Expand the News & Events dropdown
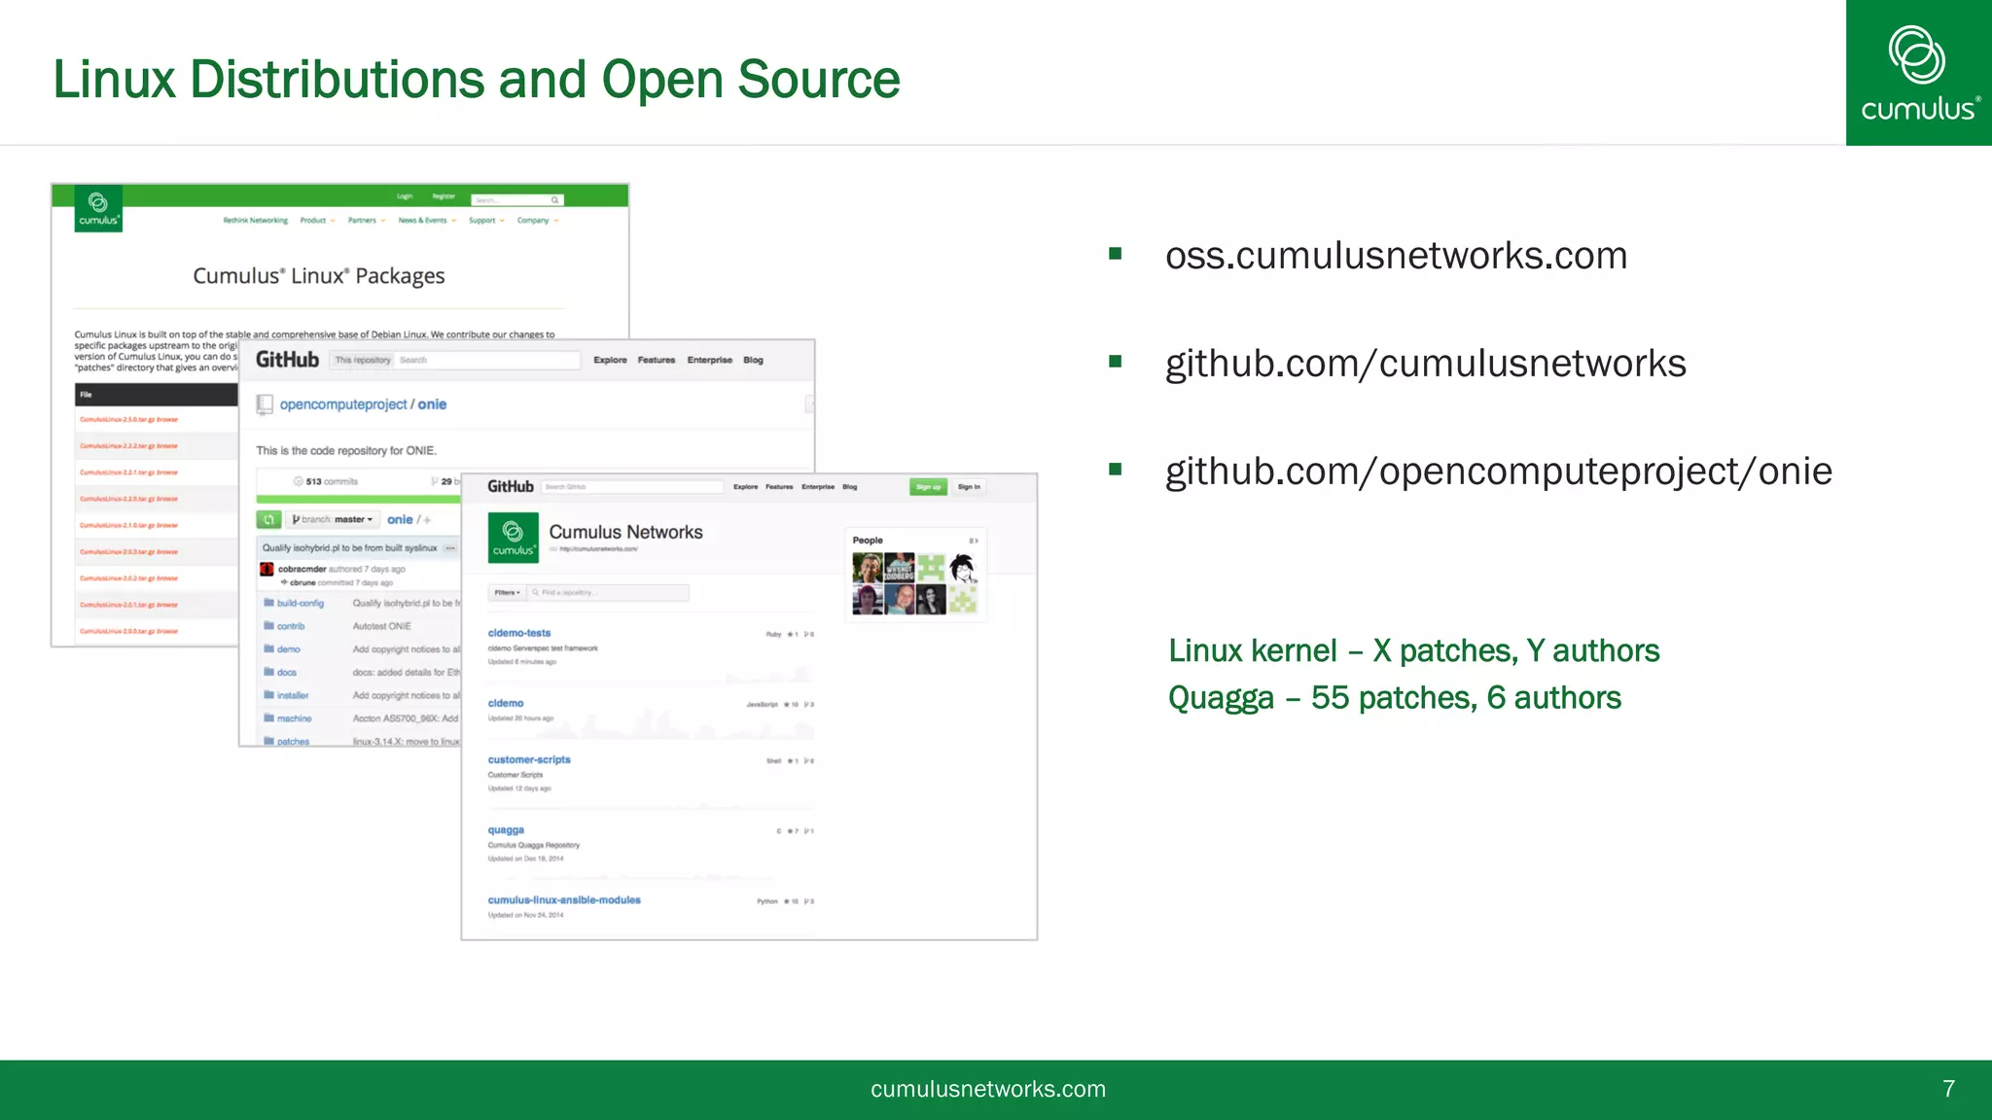The height and width of the screenshot is (1120, 1992). [x=427, y=221]
